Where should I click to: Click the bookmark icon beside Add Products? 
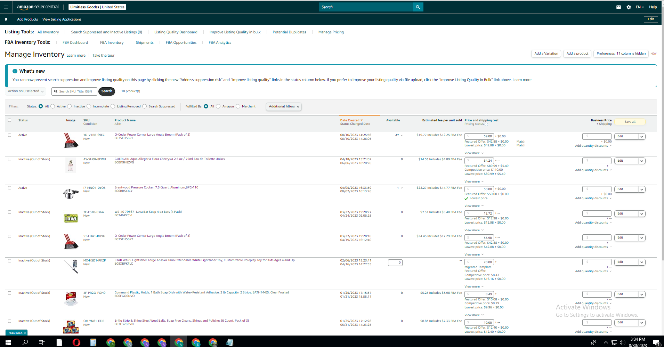(x=6, y=19)
